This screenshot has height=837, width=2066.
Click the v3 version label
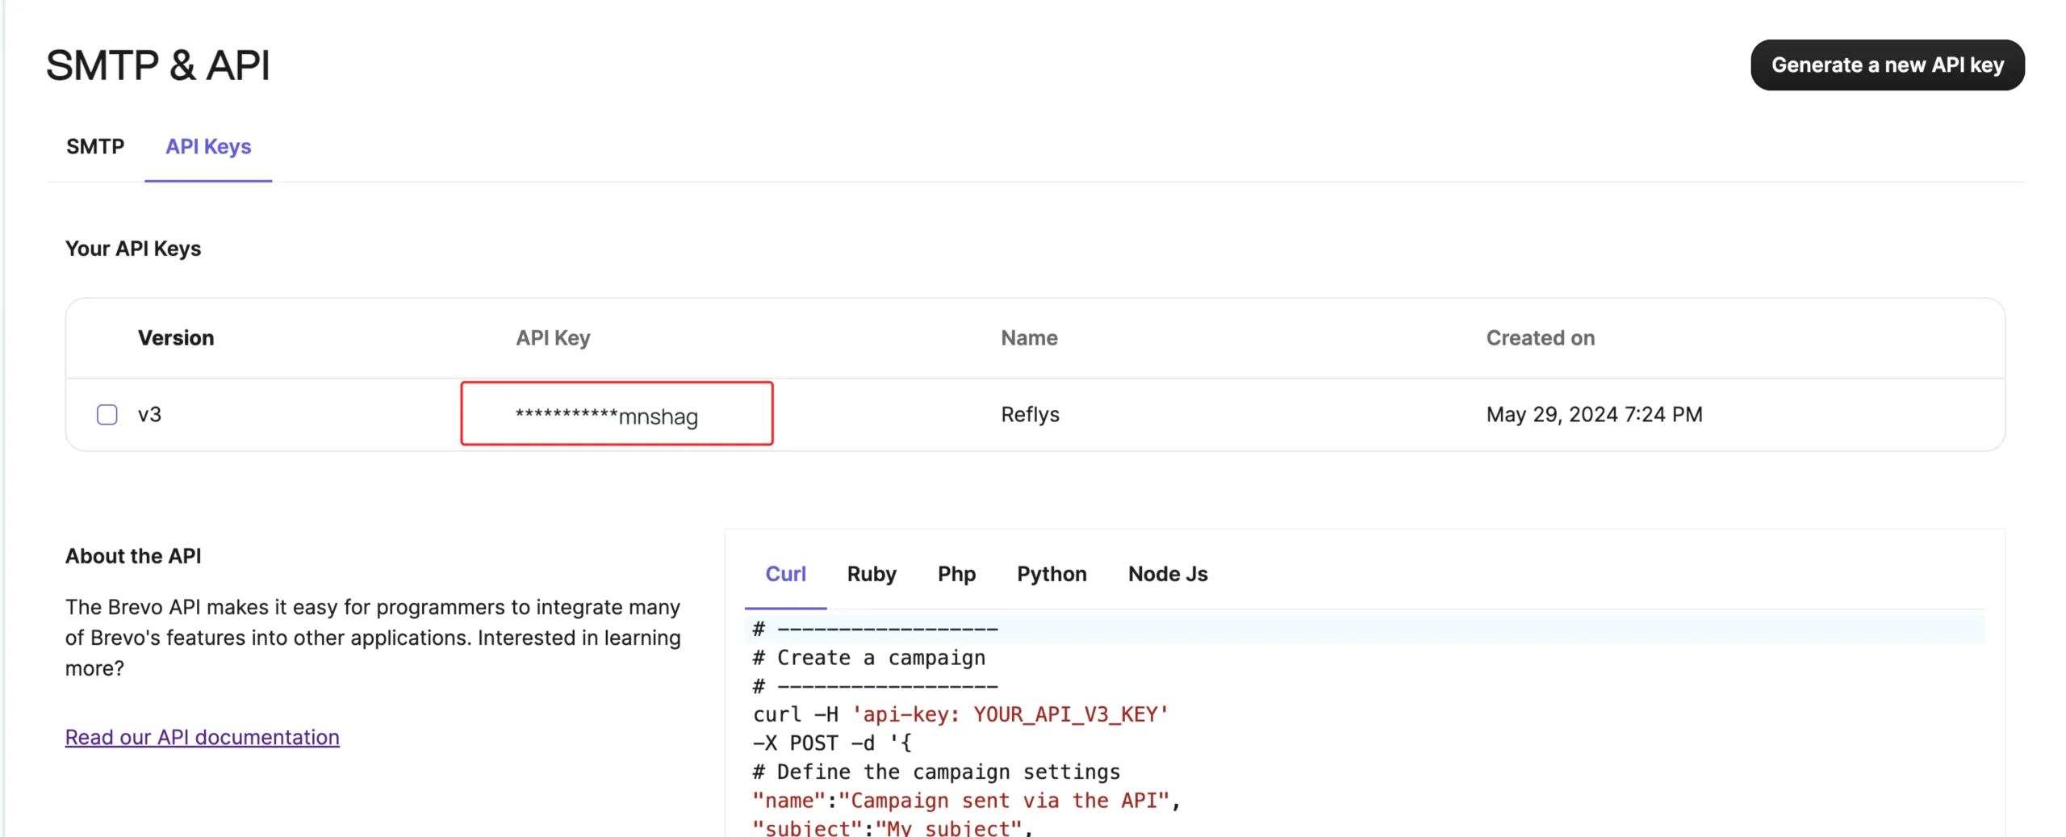[149, 414]
